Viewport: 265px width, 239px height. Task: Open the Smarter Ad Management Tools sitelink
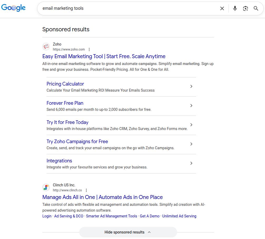click(111, 216)
